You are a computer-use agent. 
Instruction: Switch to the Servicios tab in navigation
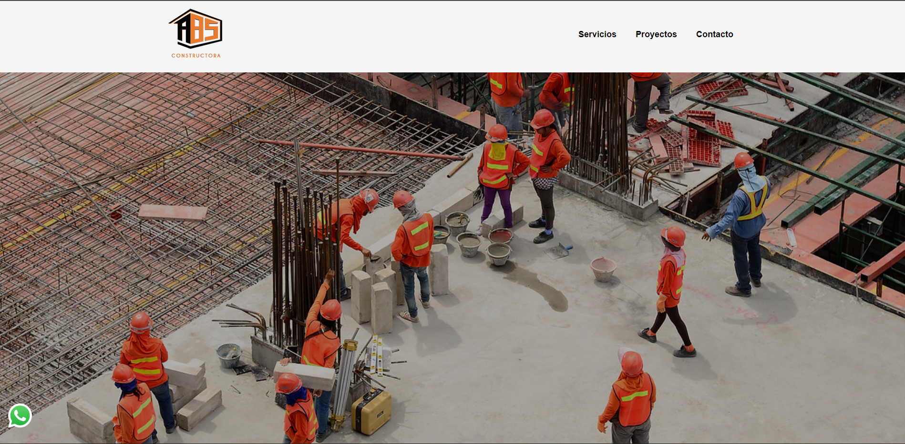(x=597, y=34)
